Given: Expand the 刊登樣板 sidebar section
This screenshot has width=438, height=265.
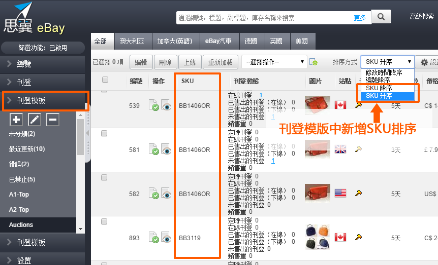Looking at the screenshot, I should 43,242.
